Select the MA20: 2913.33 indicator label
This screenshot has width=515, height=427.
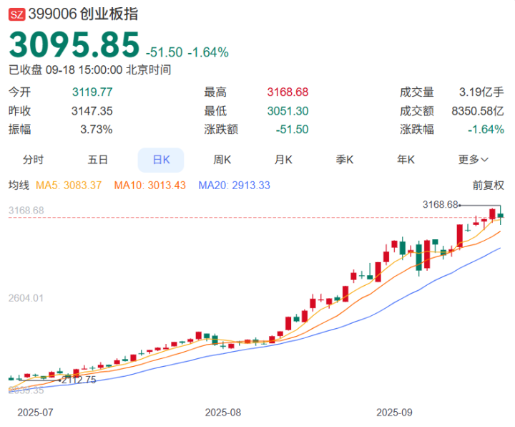[x=234, y=186]
